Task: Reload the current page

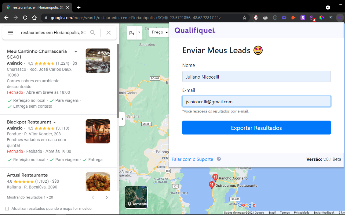Action: 25,18
